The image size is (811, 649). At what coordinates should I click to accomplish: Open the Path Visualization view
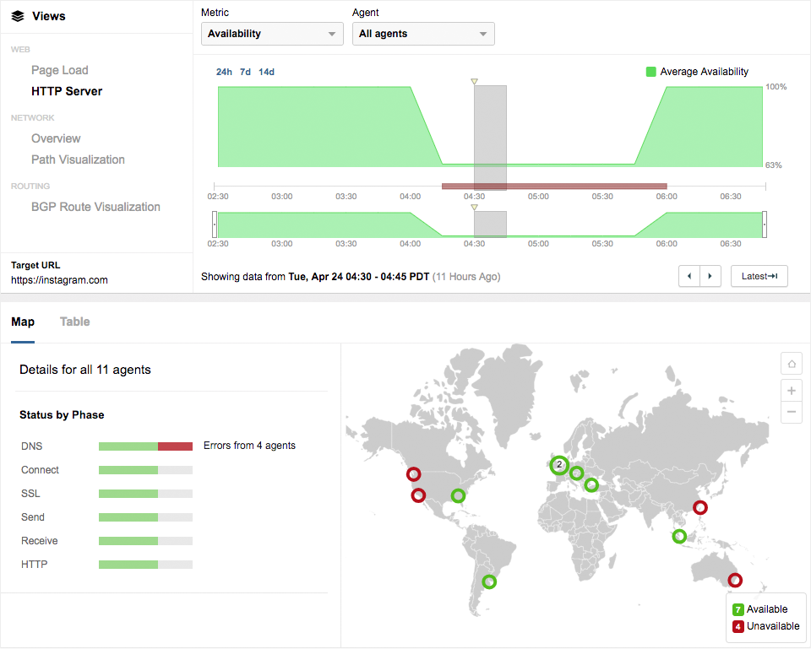coord(78,160)
